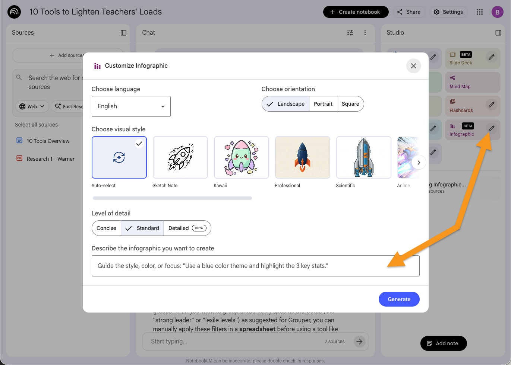Screen dimensions: 511x365
Task: Open Flashcards customization pencil icon
Action: [x=491, y=105]
